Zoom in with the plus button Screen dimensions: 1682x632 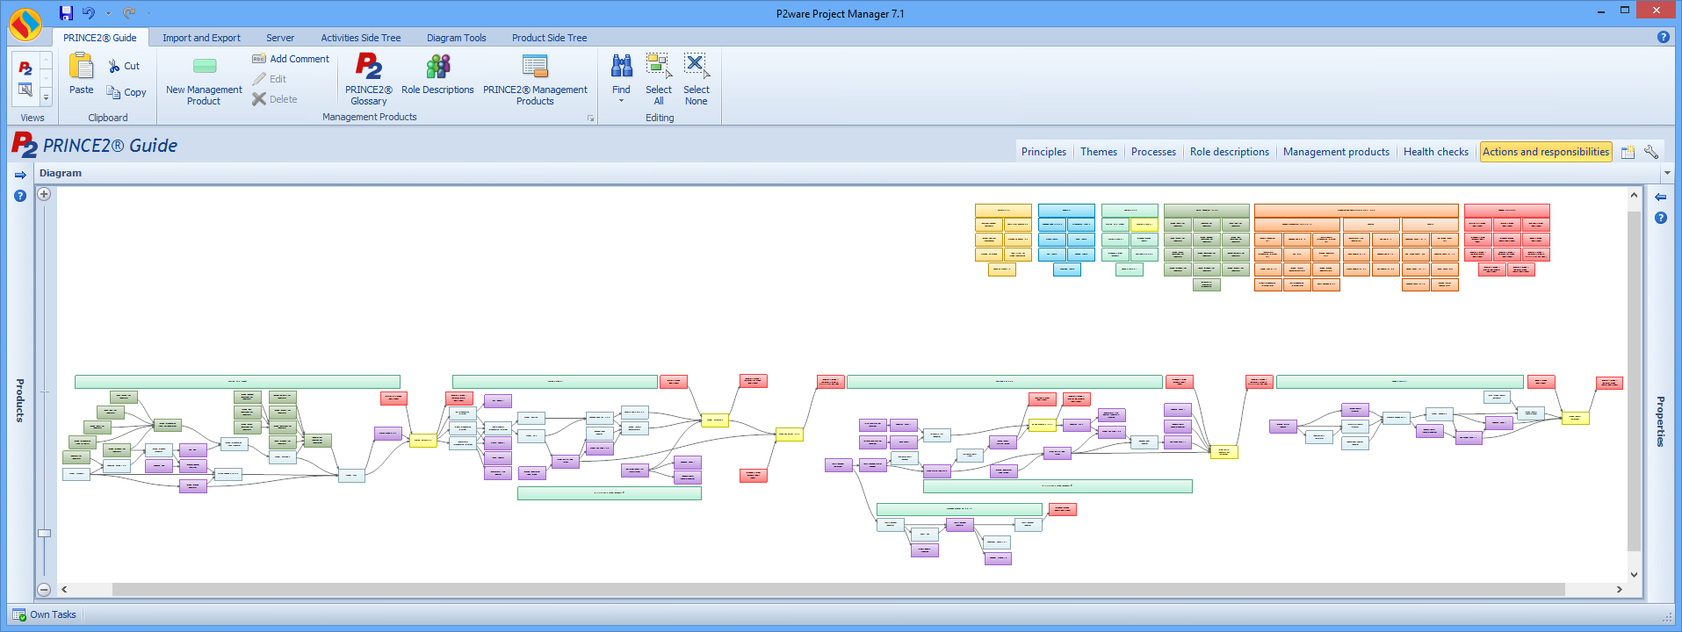tap(44, 194)
